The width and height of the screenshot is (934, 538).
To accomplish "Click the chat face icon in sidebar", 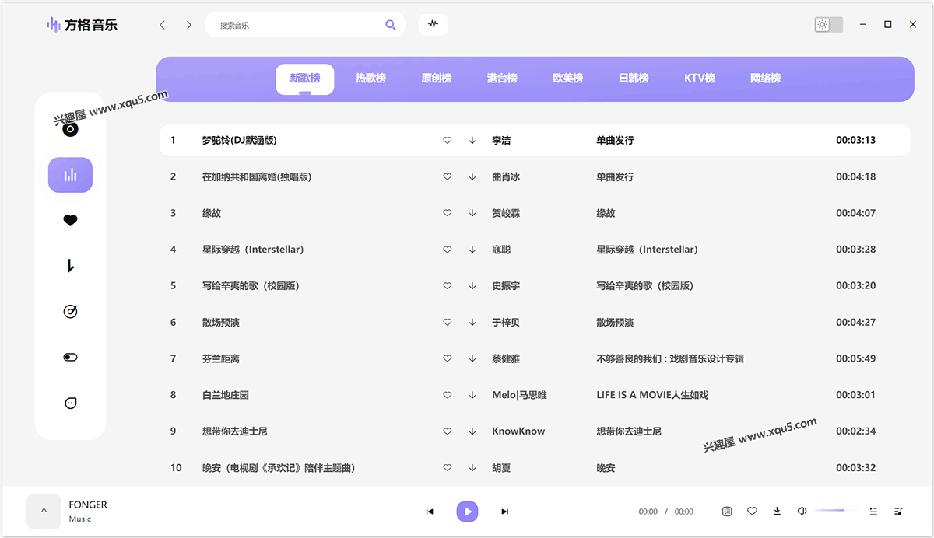I will coord(70,403).
